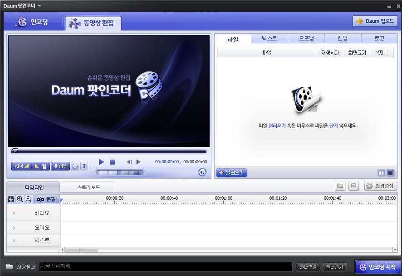Click the Daum 업로드 button
The width and height of the screenshot is (402, 276).
tap(375, 21)
